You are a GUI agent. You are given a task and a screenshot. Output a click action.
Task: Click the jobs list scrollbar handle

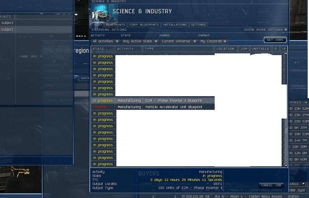[286, 130]
